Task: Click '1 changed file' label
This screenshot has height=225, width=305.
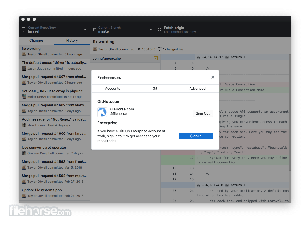Action: [173, 49]
